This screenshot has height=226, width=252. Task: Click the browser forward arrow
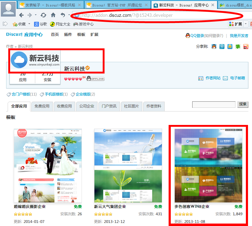point(30,15)
